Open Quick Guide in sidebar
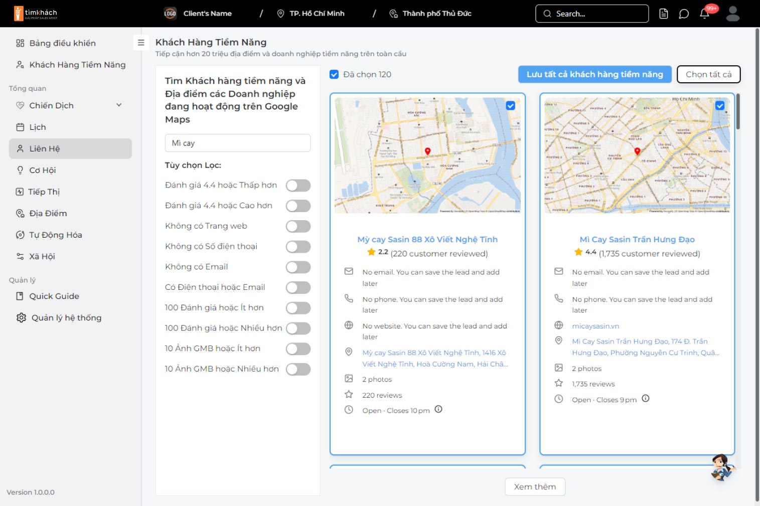 [70, 296]
